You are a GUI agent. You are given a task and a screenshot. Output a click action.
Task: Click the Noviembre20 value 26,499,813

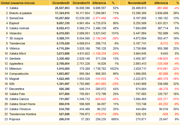pyautogui.click(x=139, y=8)
